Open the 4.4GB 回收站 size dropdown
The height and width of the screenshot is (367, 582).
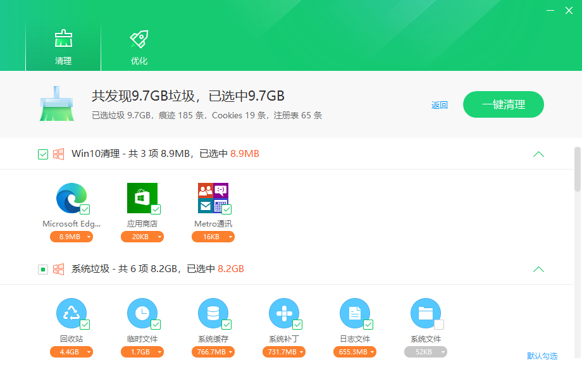[71, 352]
